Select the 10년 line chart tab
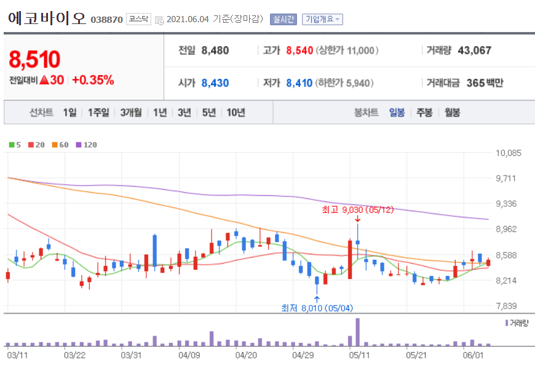The height and width of the screenshot is (367, 535). coord(236,113)
